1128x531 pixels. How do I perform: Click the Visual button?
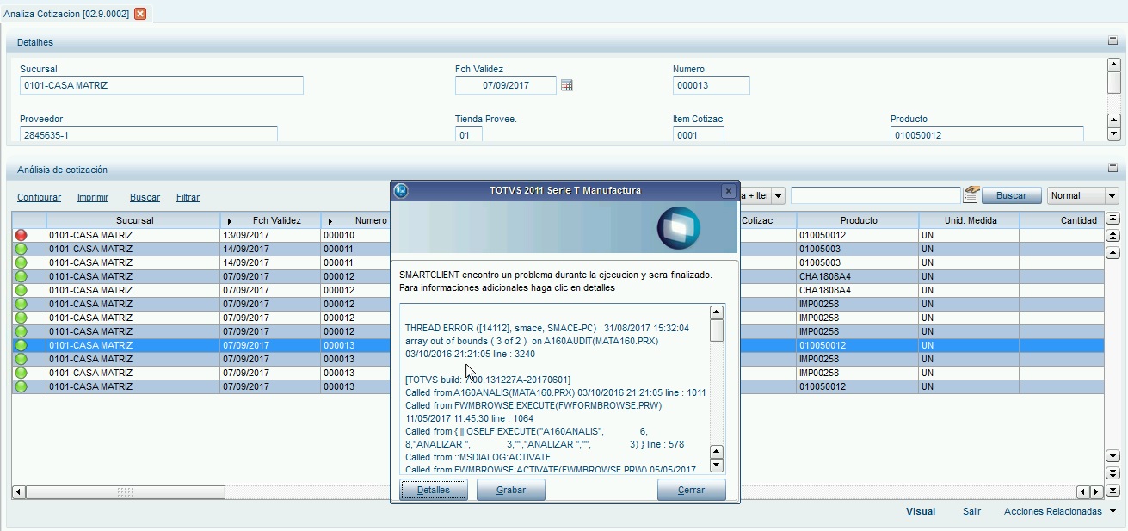click(x=921, y=511)
